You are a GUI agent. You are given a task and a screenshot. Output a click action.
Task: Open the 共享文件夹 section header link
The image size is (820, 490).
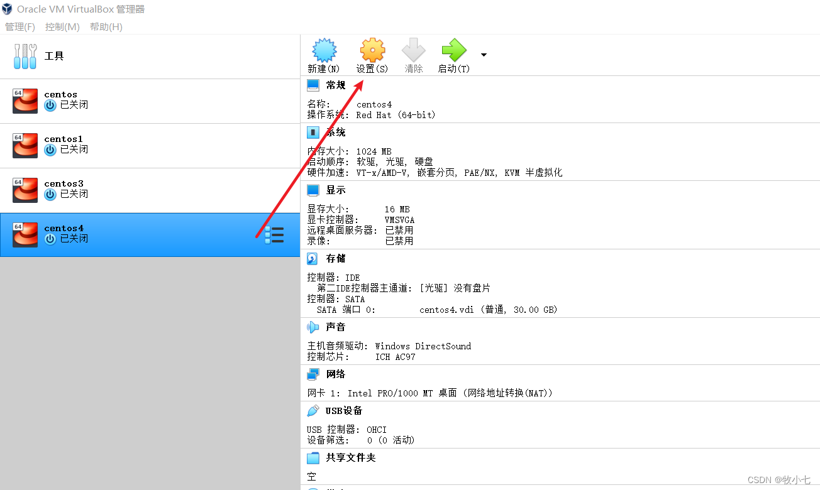pyautogui.click(x=351, y=458)
